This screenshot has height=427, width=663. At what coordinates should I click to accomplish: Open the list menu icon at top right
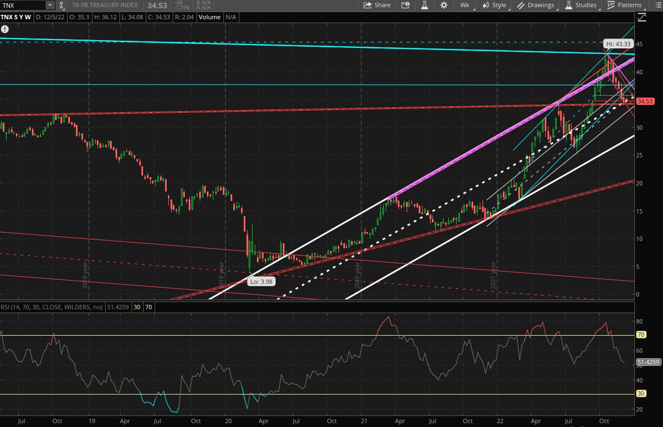point(658,5)
